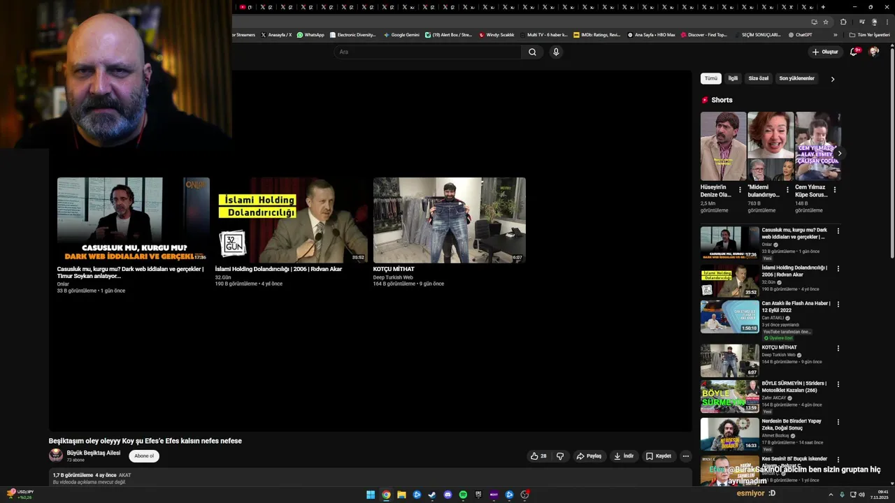Screen dimensions: 895x503
Task: Open Google Gemini bookmark
Action: (401, 34)
